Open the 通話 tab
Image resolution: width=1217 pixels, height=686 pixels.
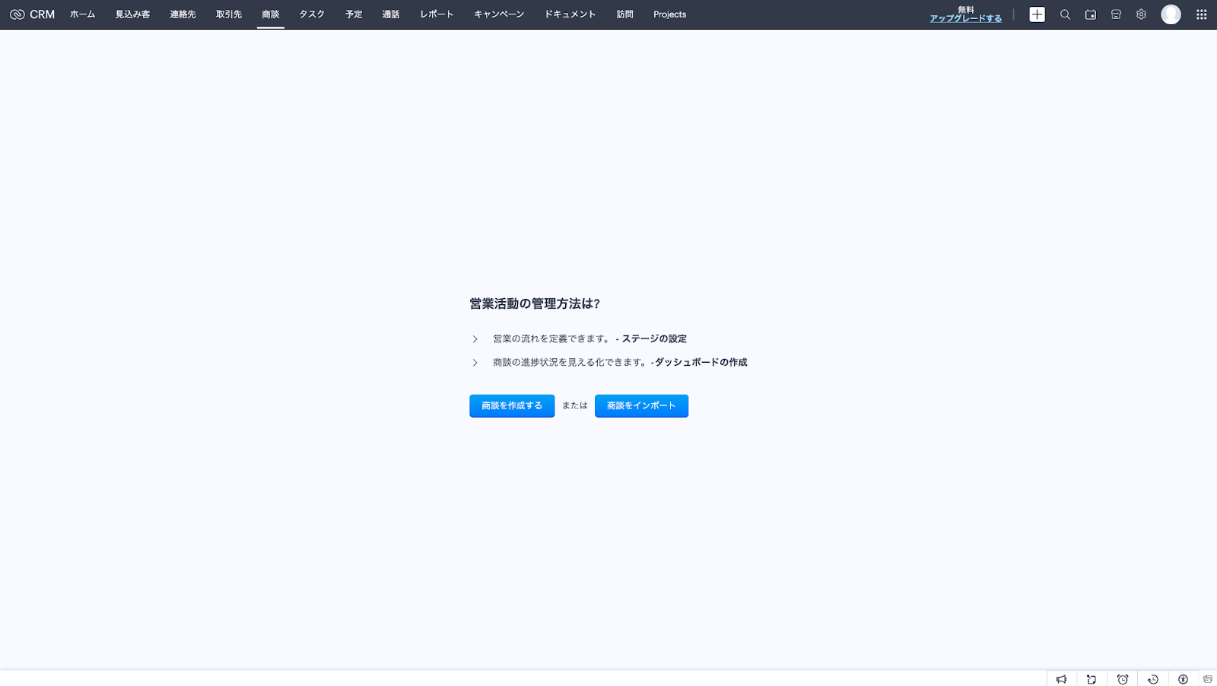(x=391, y=14)
